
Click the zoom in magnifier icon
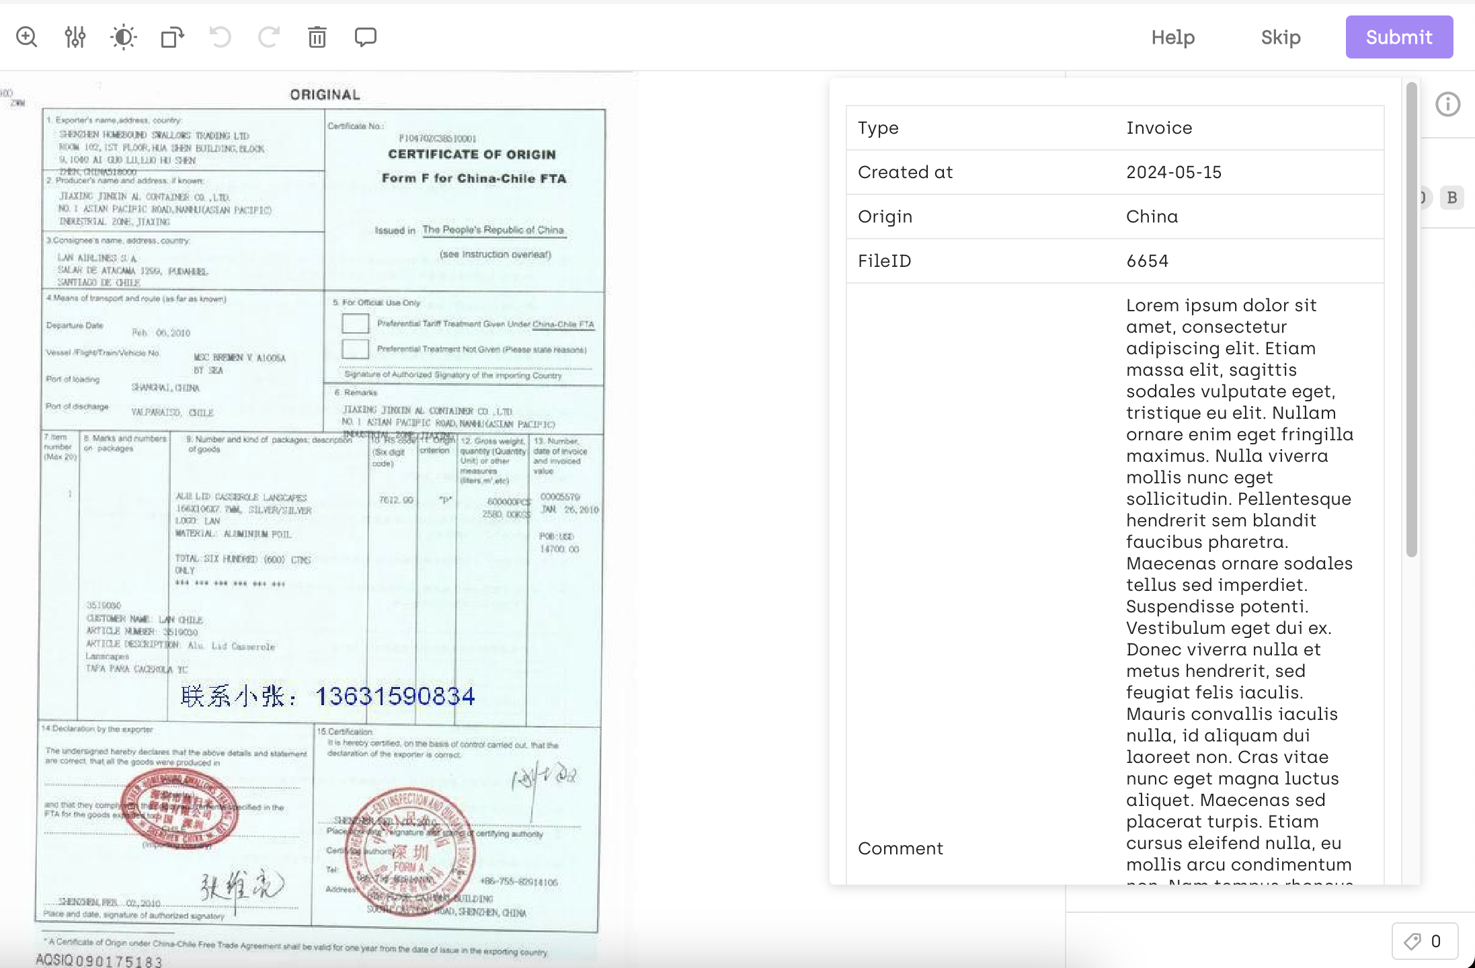(x=27, y=37)
